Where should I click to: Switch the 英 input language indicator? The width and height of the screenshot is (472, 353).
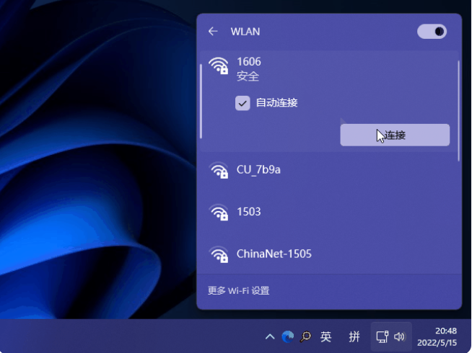pyautogui.click(x=326, y=336)
